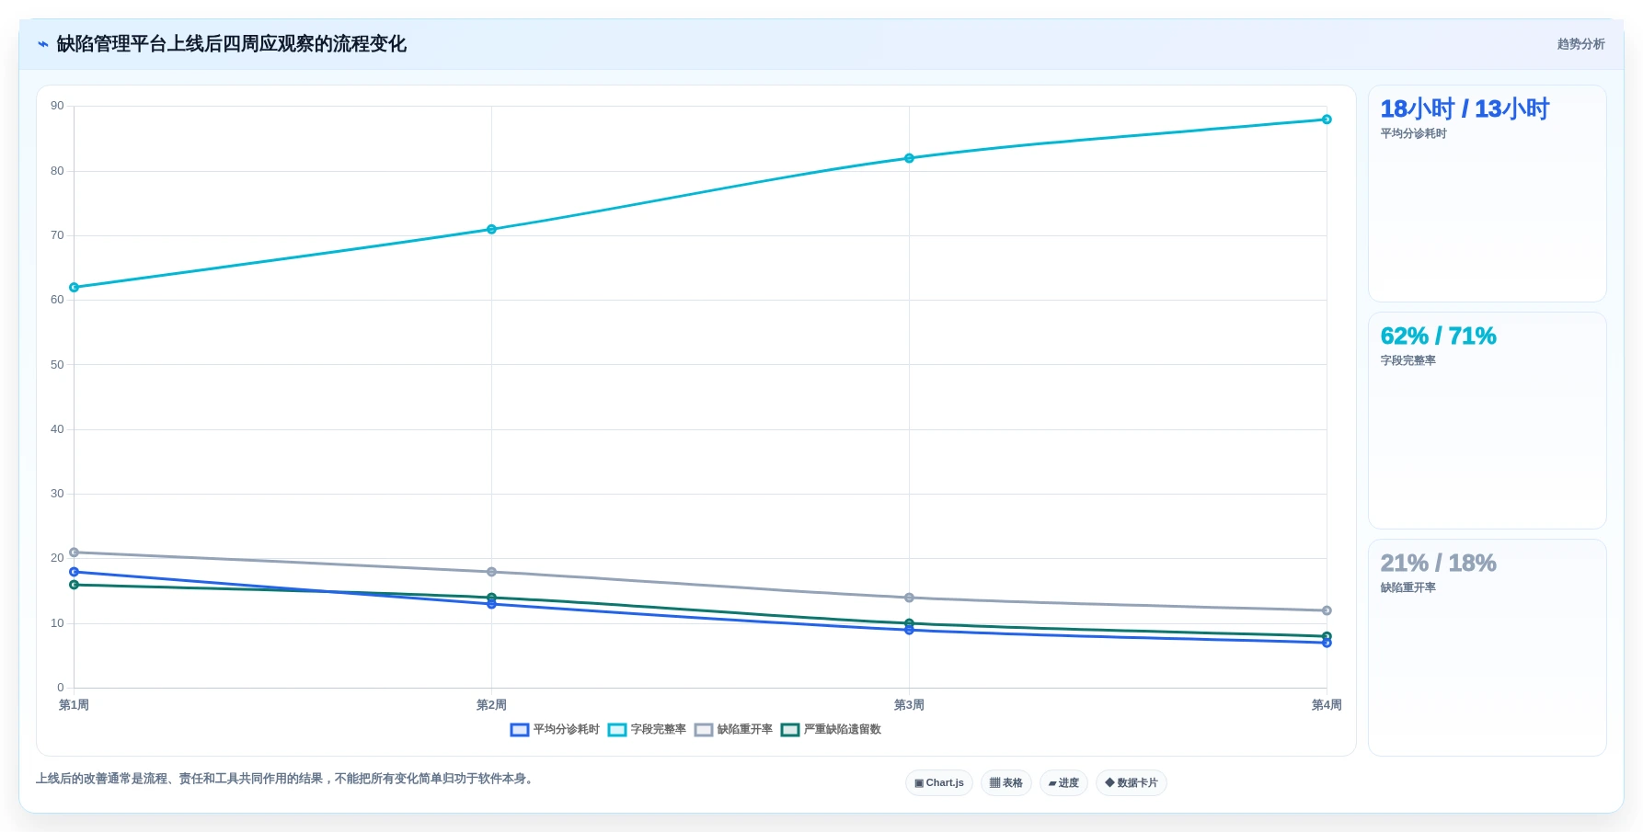Click the lightning icon beside the title

click(x=42, y=44)
